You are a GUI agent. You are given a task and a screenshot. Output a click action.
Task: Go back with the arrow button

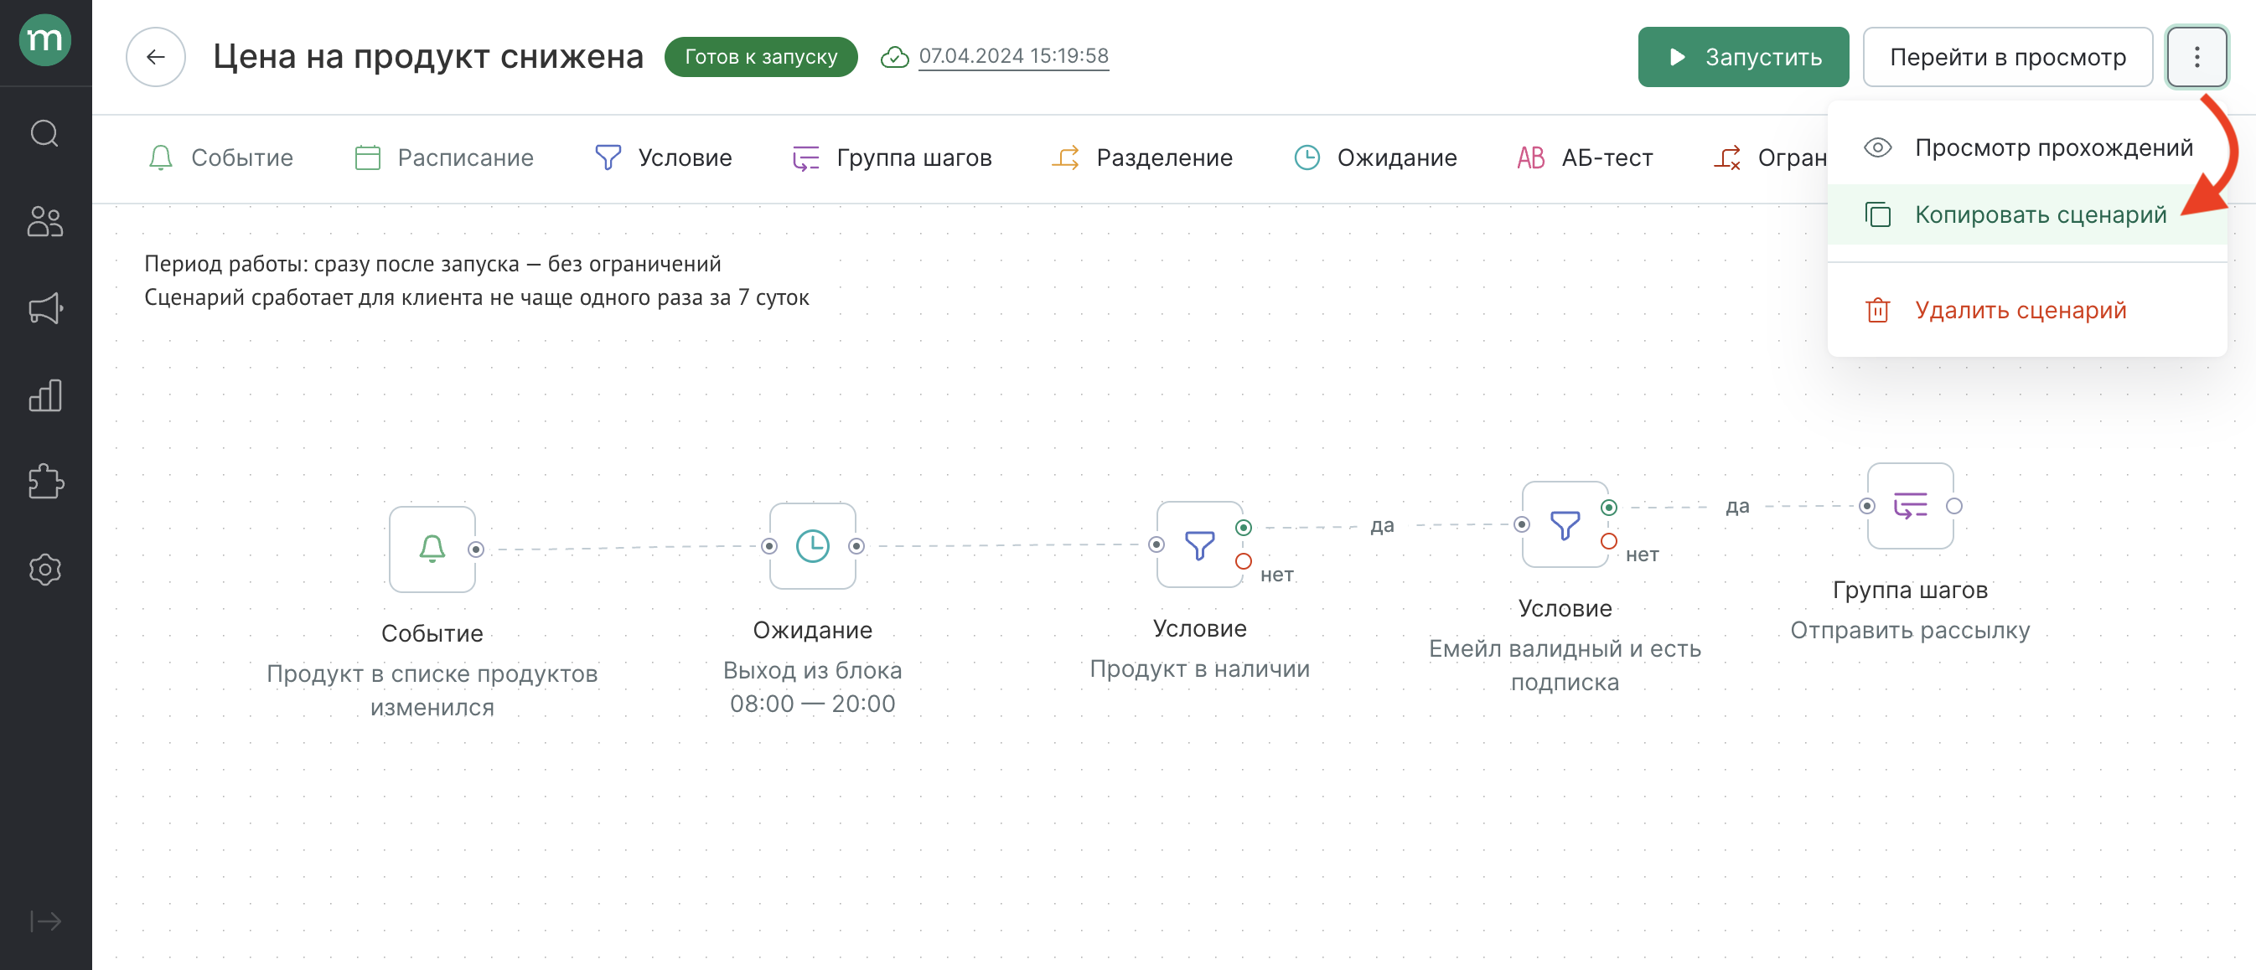[x=156, y=57]
